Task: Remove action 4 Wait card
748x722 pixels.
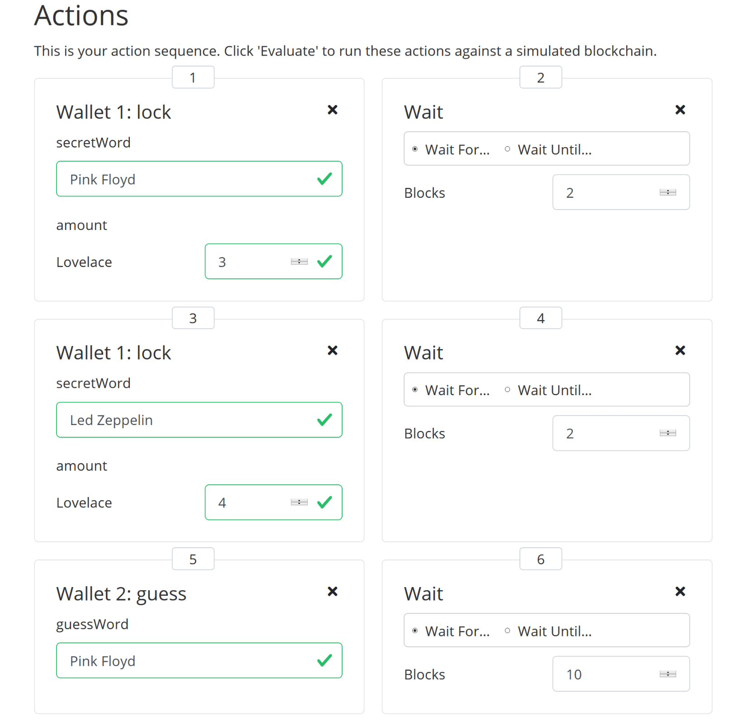Action: click(x=680, y=350)
